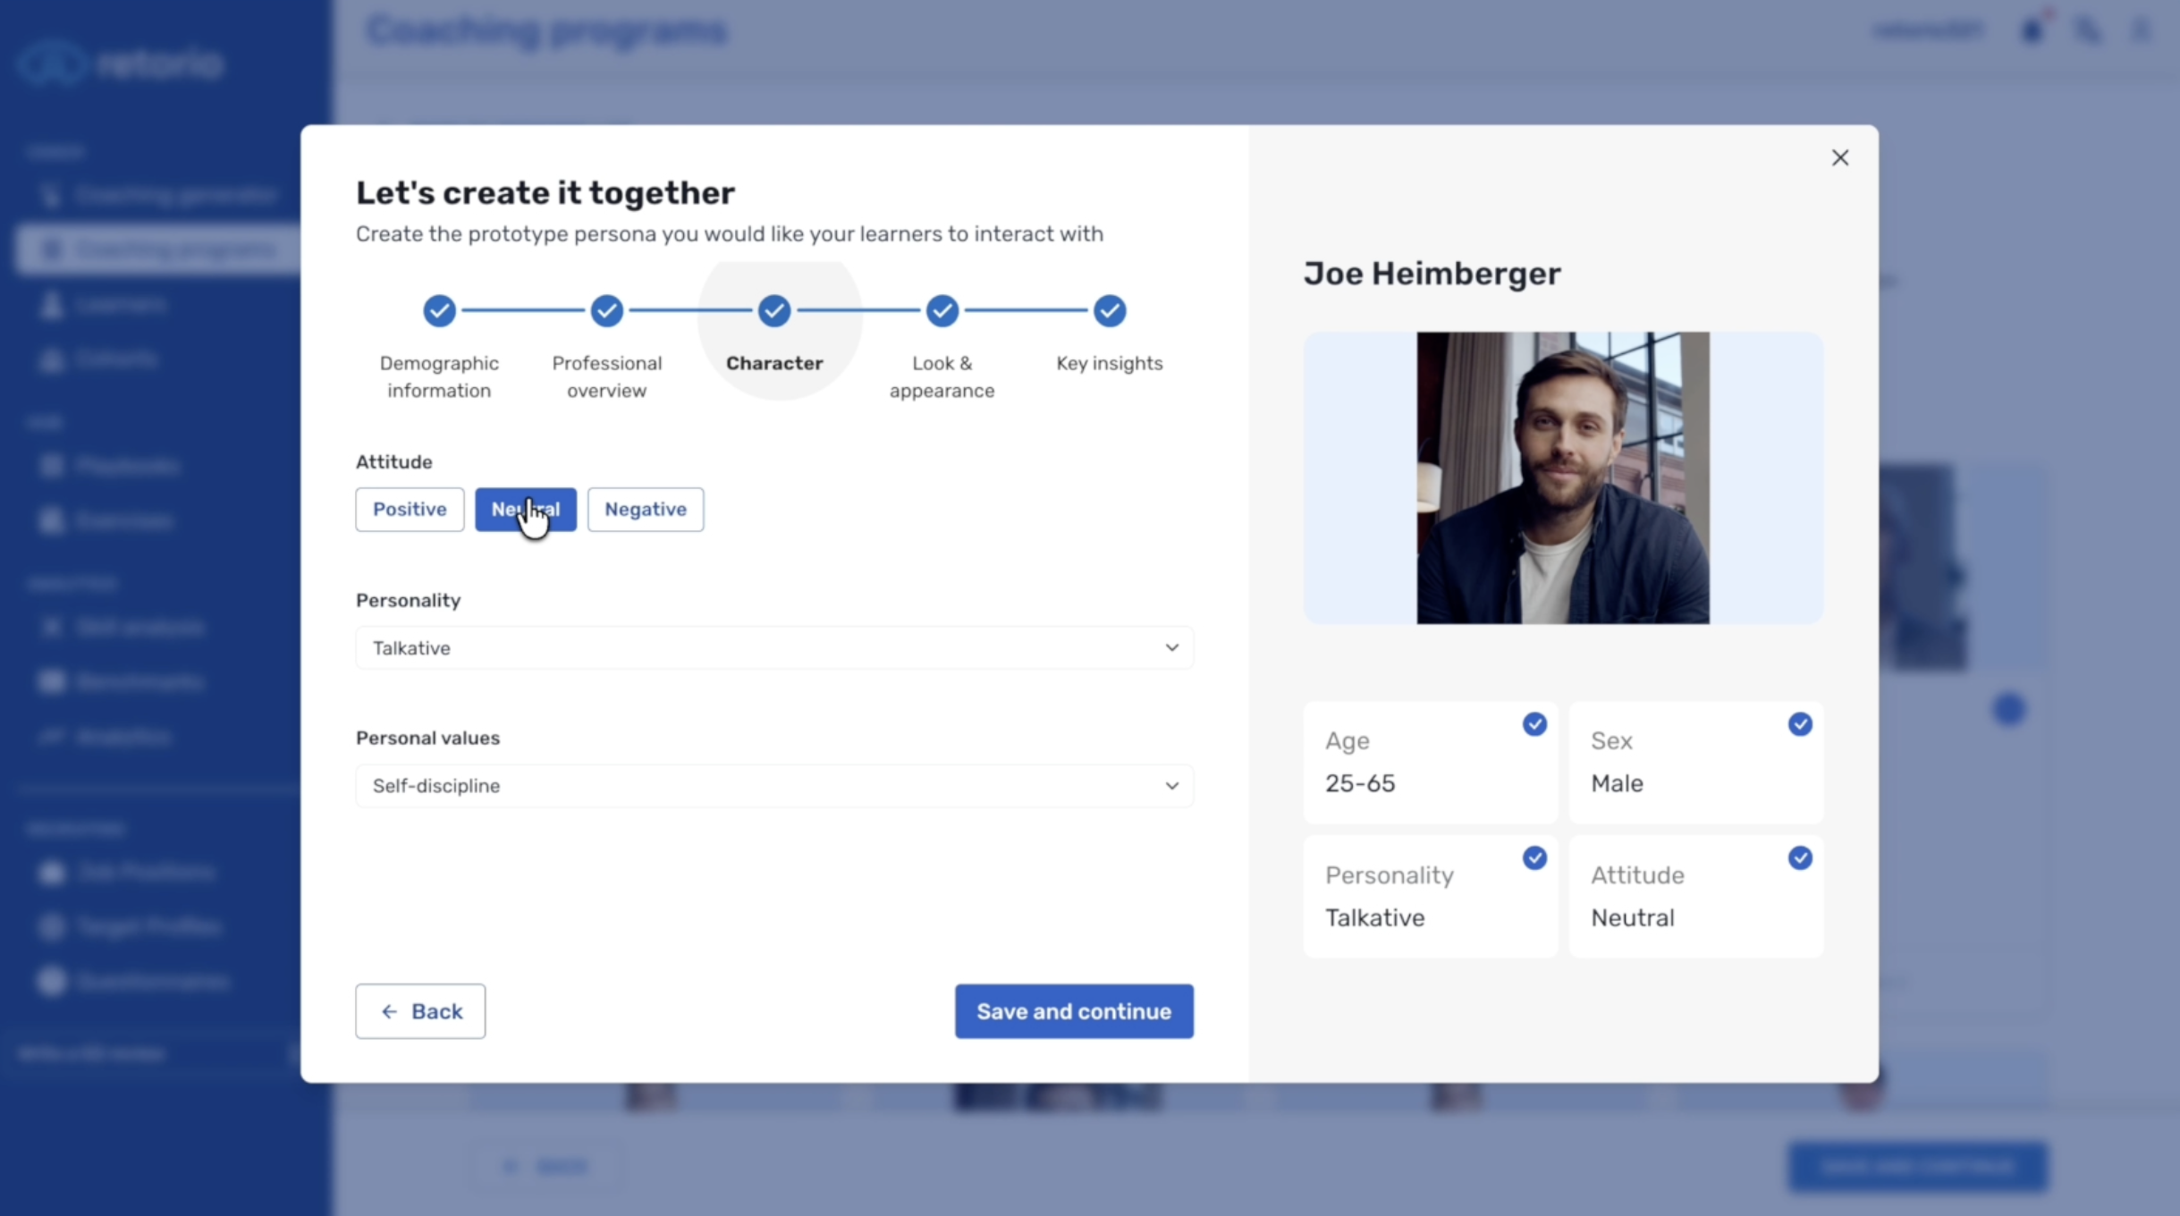This screenshot has height=1216, width=2180.
Task: Go back using the Back button
Action: tap(420, 1011)
